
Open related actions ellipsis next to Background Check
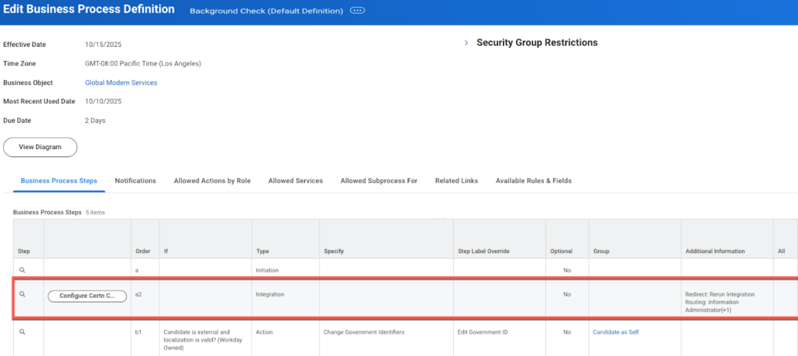pos(357,10)
